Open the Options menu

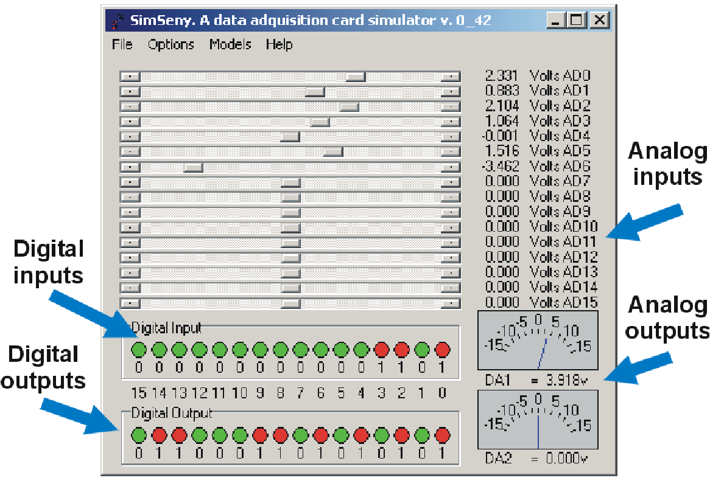click(170, 44)
